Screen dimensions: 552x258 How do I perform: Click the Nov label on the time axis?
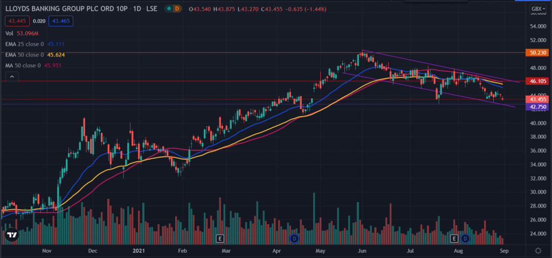47,251
